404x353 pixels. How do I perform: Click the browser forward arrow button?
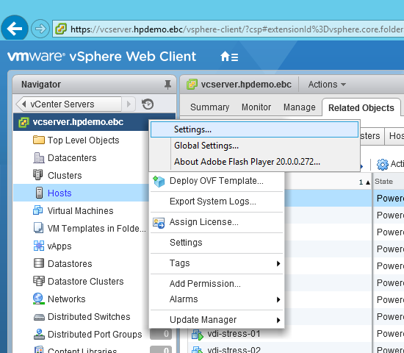click(40, 29)
